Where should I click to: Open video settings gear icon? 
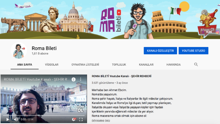[x=74, y=119]
